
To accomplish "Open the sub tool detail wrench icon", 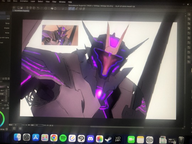I will pyautogui.click(x=8, y=105).
